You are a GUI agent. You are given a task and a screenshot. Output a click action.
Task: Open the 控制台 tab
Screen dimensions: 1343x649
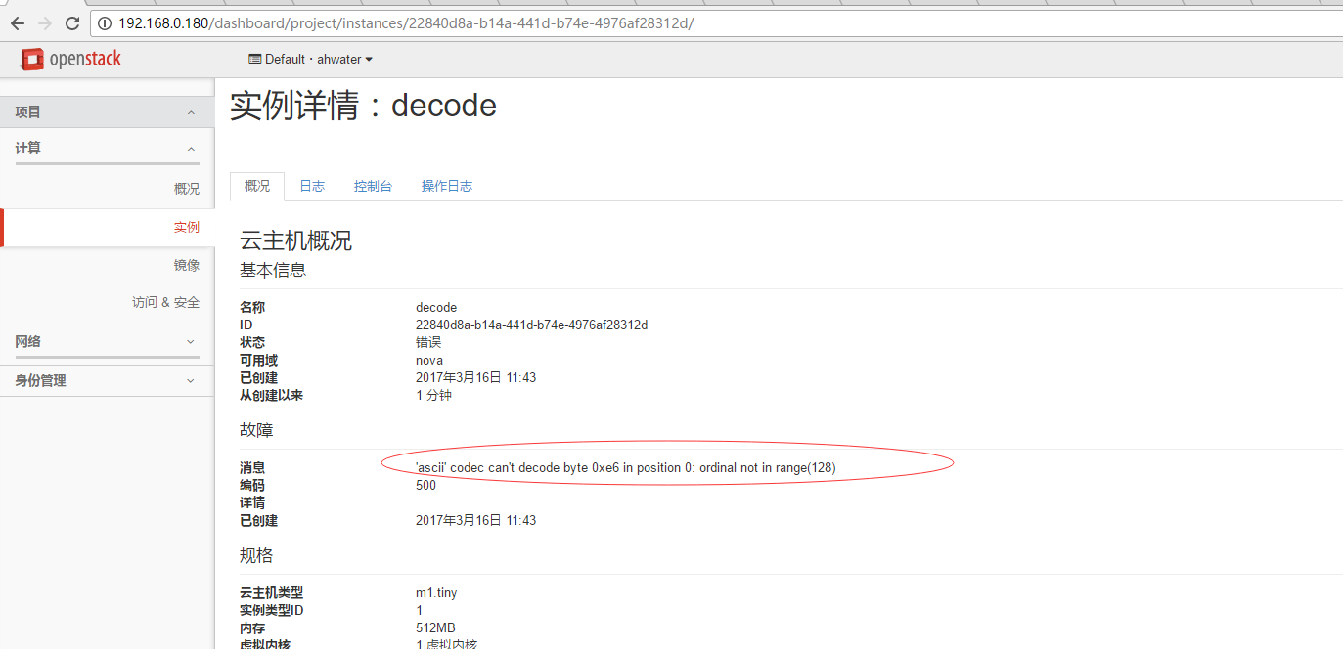pyautogui.click(x=373, y=185)
